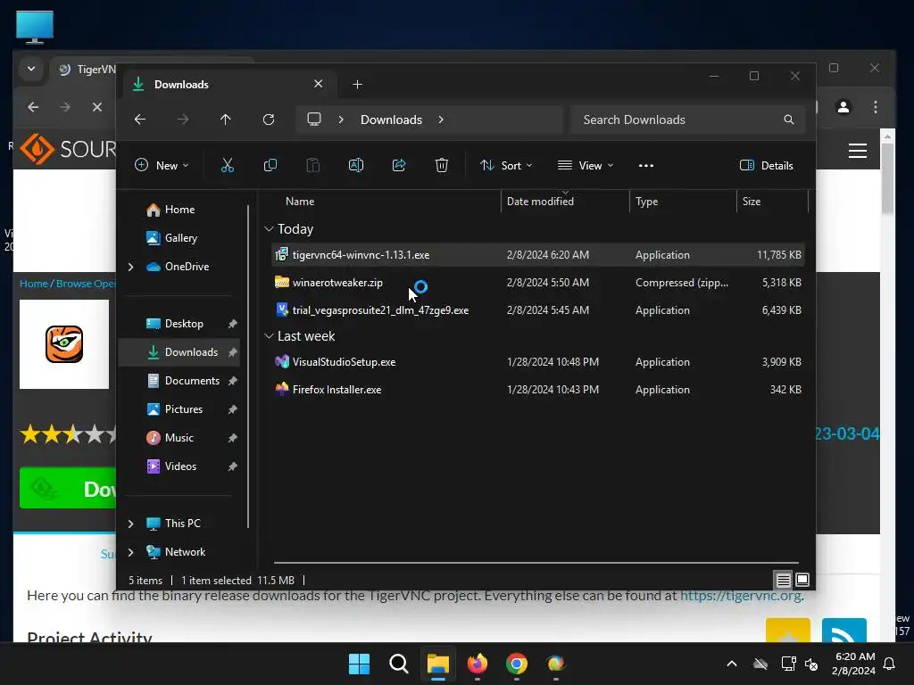Image resolution: width=914 pixels, height=685 pixels.
Task: Click the Delete trash can icon
Action: pyautogui.click(x=442, y=165)
